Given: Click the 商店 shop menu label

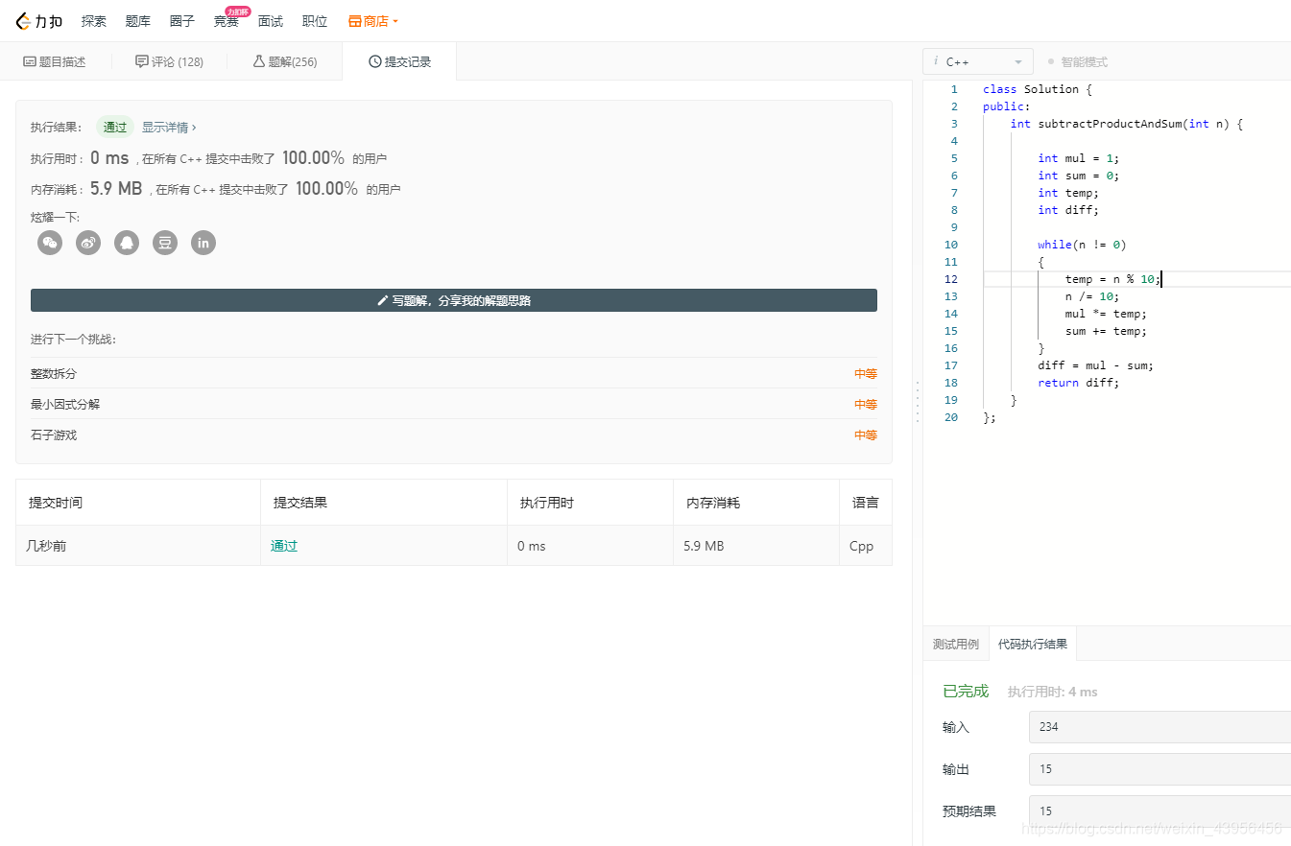Looking at the screenshot, I should (376, 21).
